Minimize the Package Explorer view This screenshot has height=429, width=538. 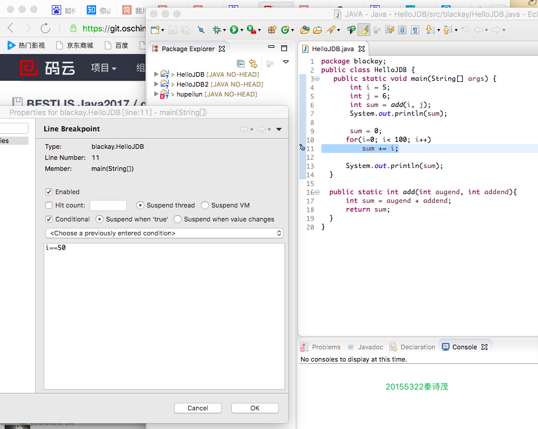coord(271,47)
